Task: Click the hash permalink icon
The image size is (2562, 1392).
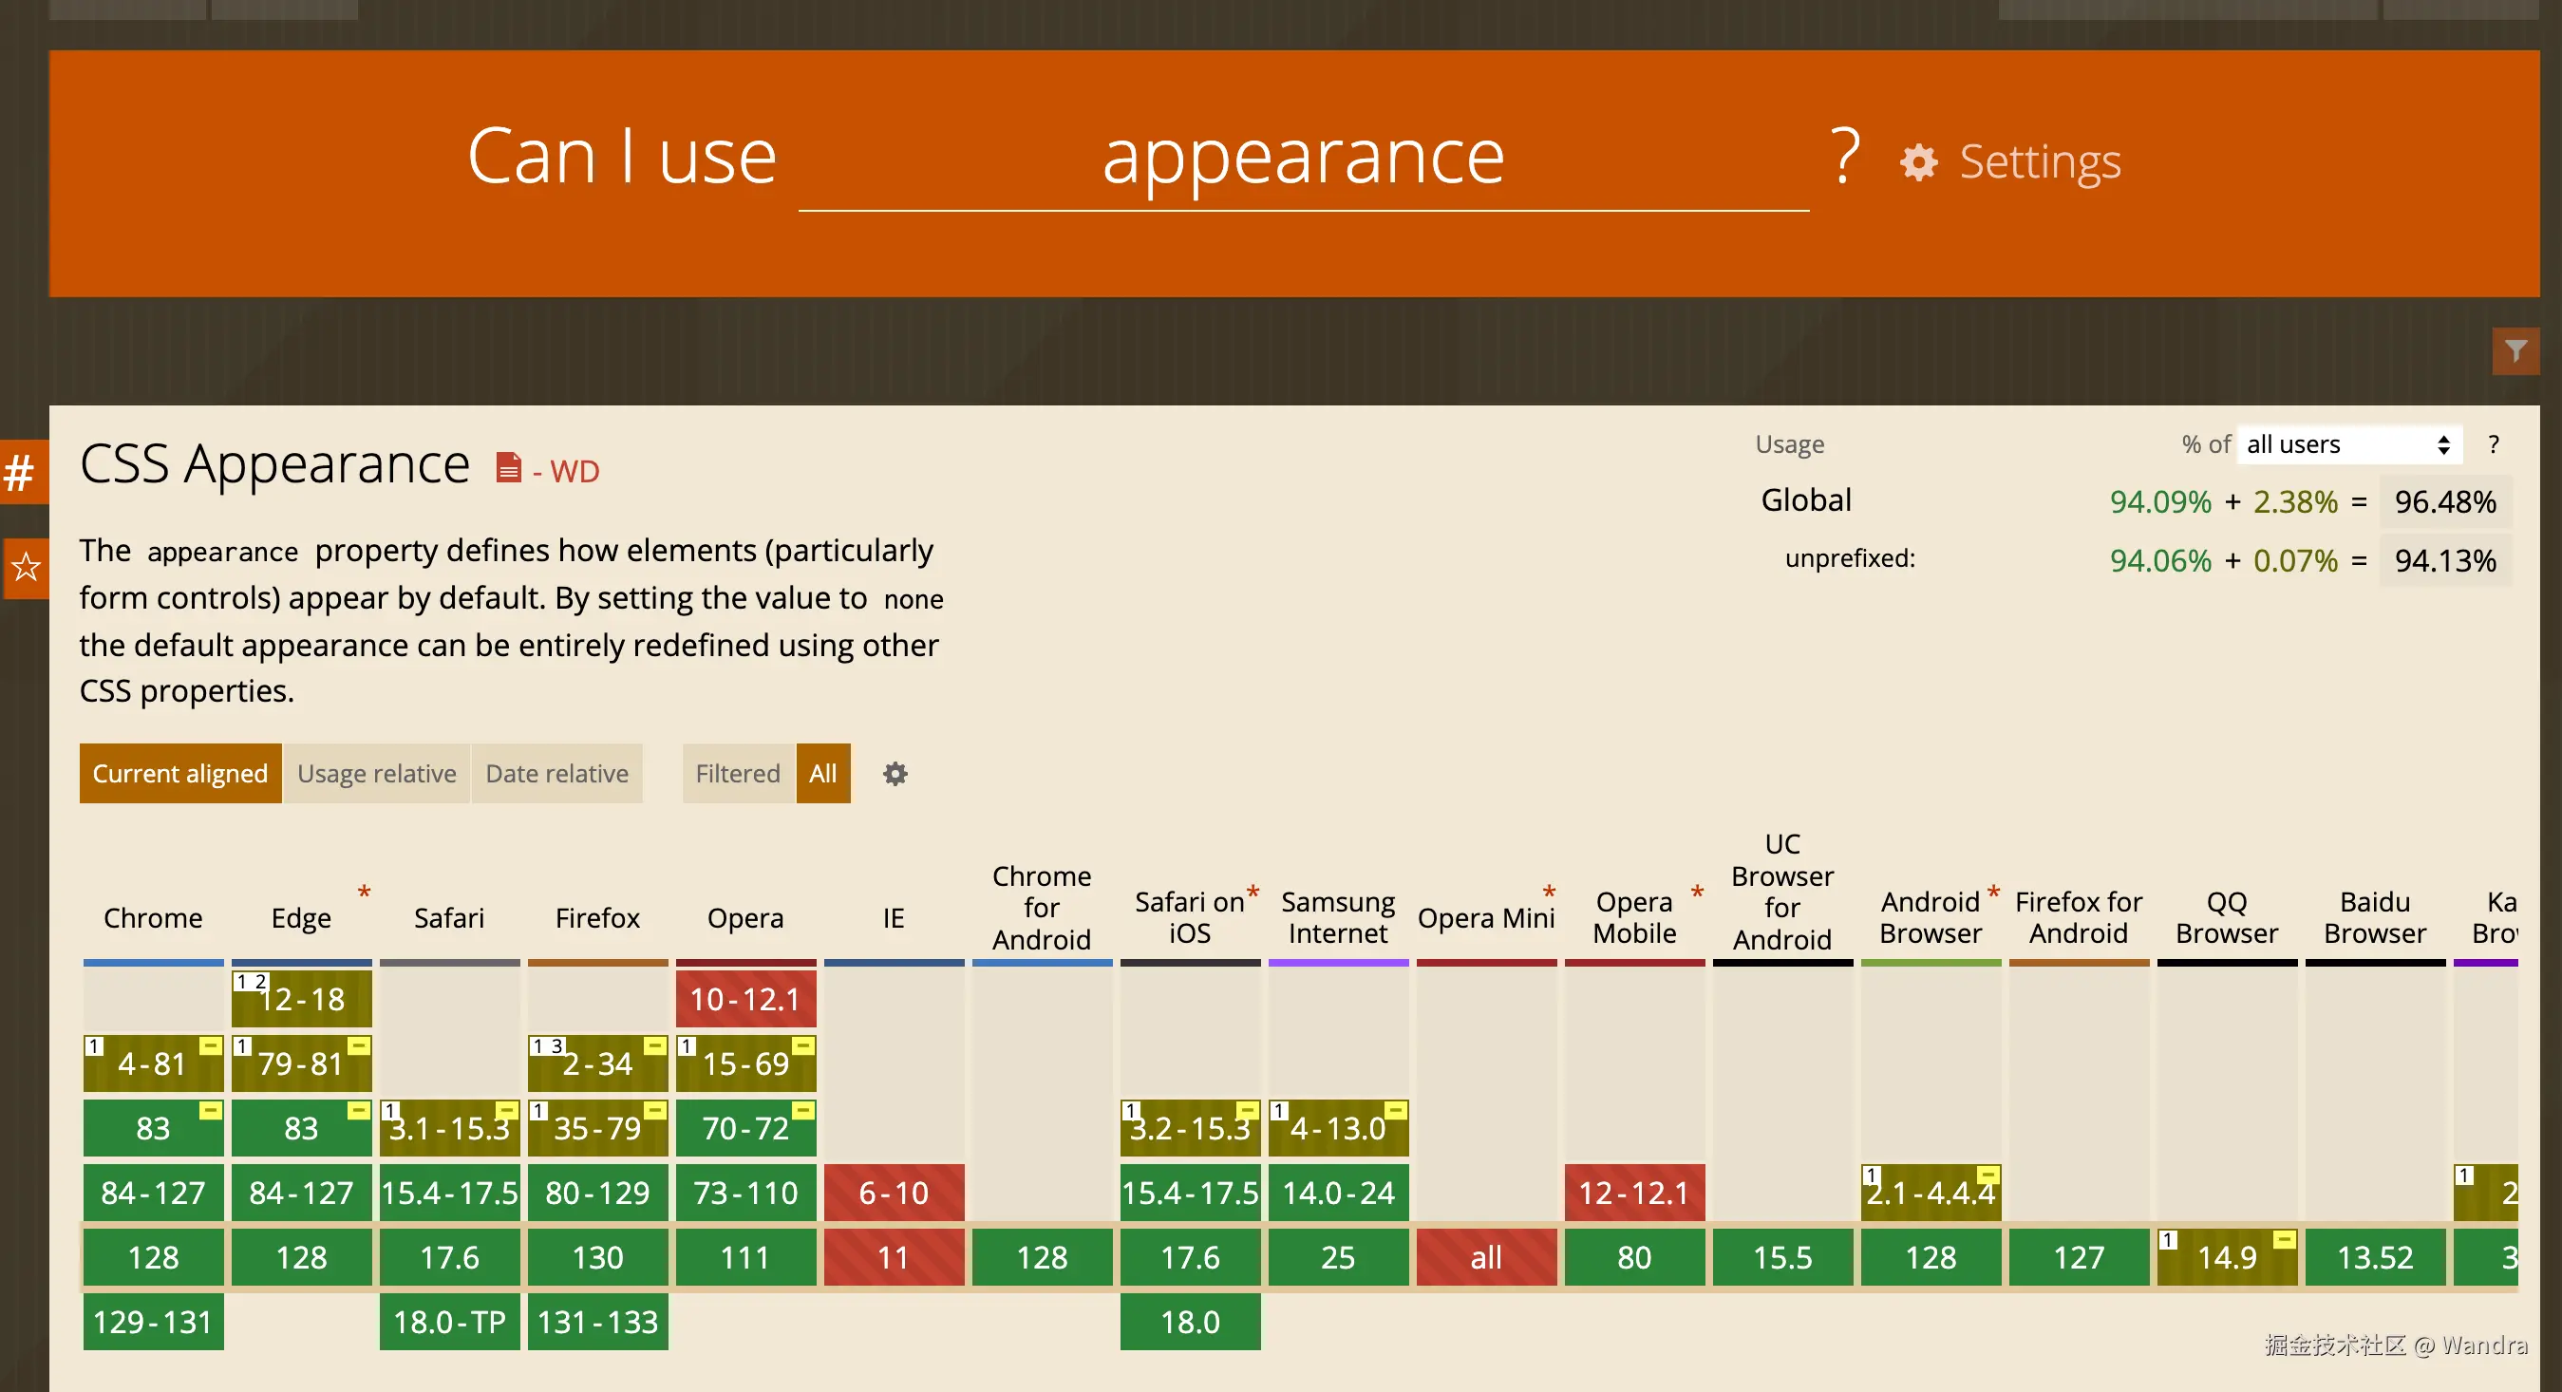Action: tap(20, 472)
